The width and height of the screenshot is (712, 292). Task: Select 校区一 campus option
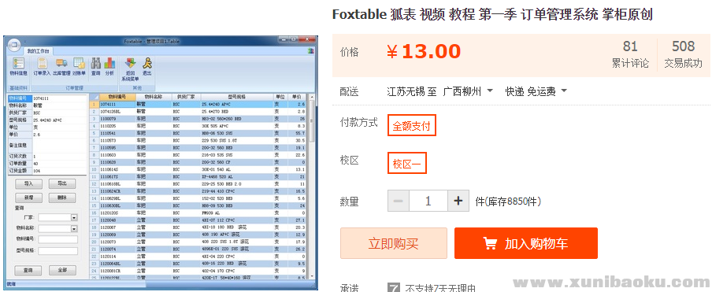(407, 163)
